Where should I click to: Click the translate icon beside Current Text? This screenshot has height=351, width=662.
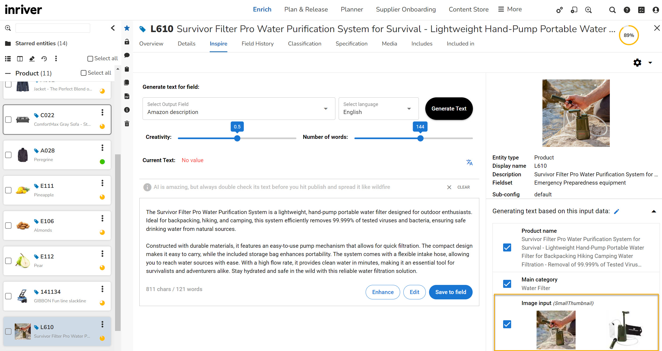coord(469,162)
